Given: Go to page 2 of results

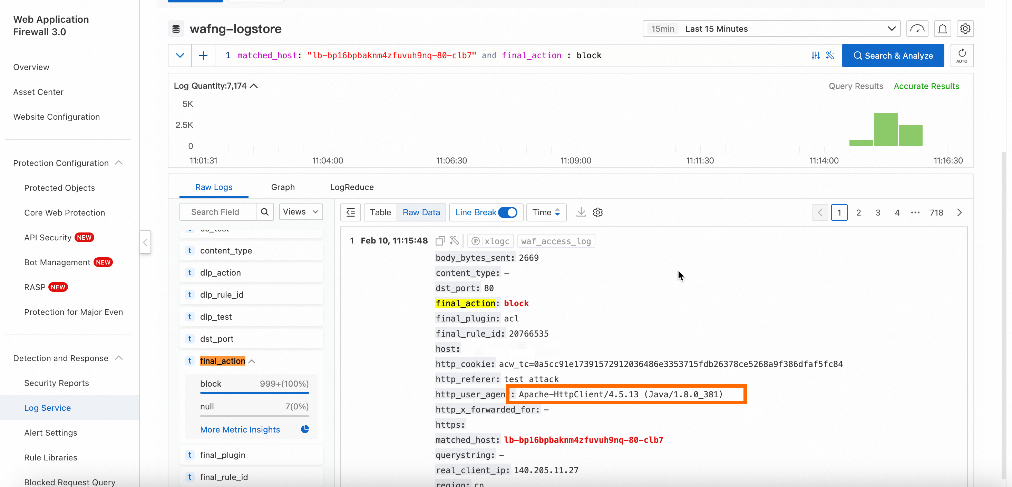Looking at the screenshot, I should coord(858,213).
